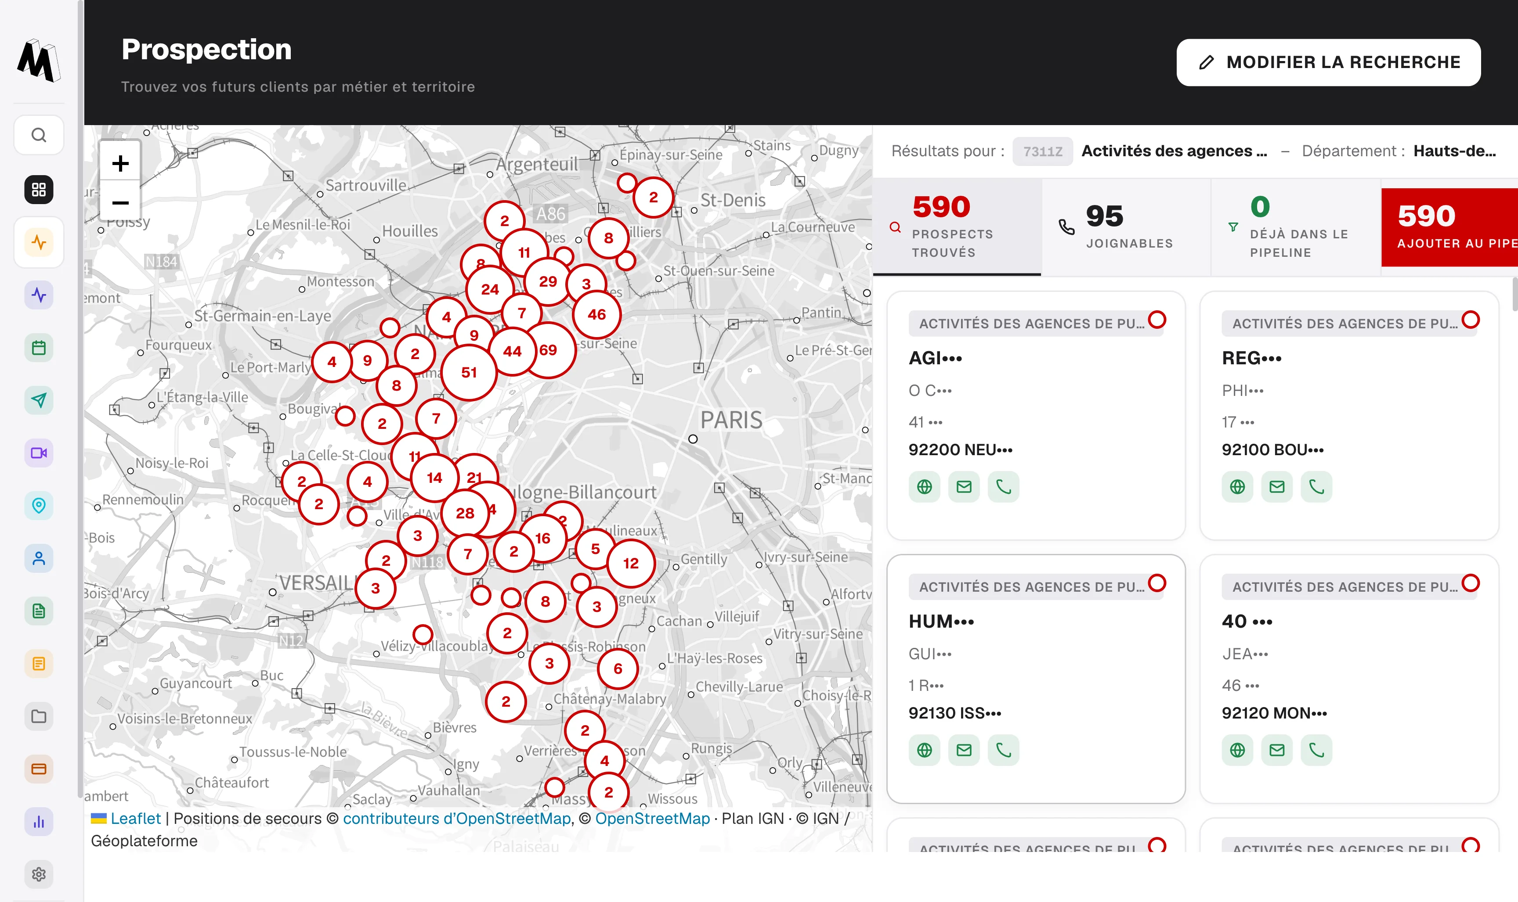This screenshot has height=902, width=1518.
Task: Select the map pin location icon
Action: click(39, 506)
